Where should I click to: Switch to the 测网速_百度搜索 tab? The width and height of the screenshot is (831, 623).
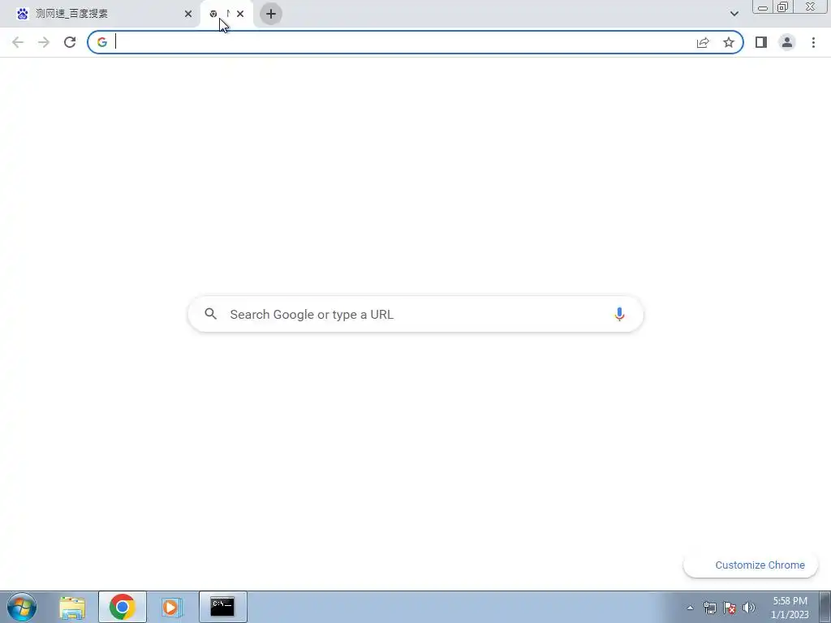[x=101, y=14]
